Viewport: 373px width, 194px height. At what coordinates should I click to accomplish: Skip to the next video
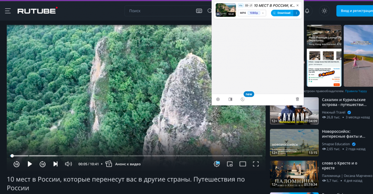coord(55,164)
